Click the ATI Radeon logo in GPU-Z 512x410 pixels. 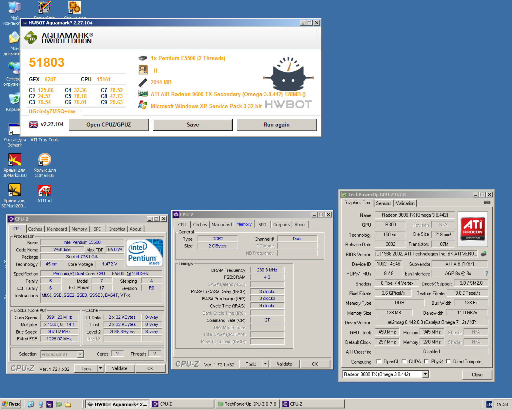(x=472, y=229)
